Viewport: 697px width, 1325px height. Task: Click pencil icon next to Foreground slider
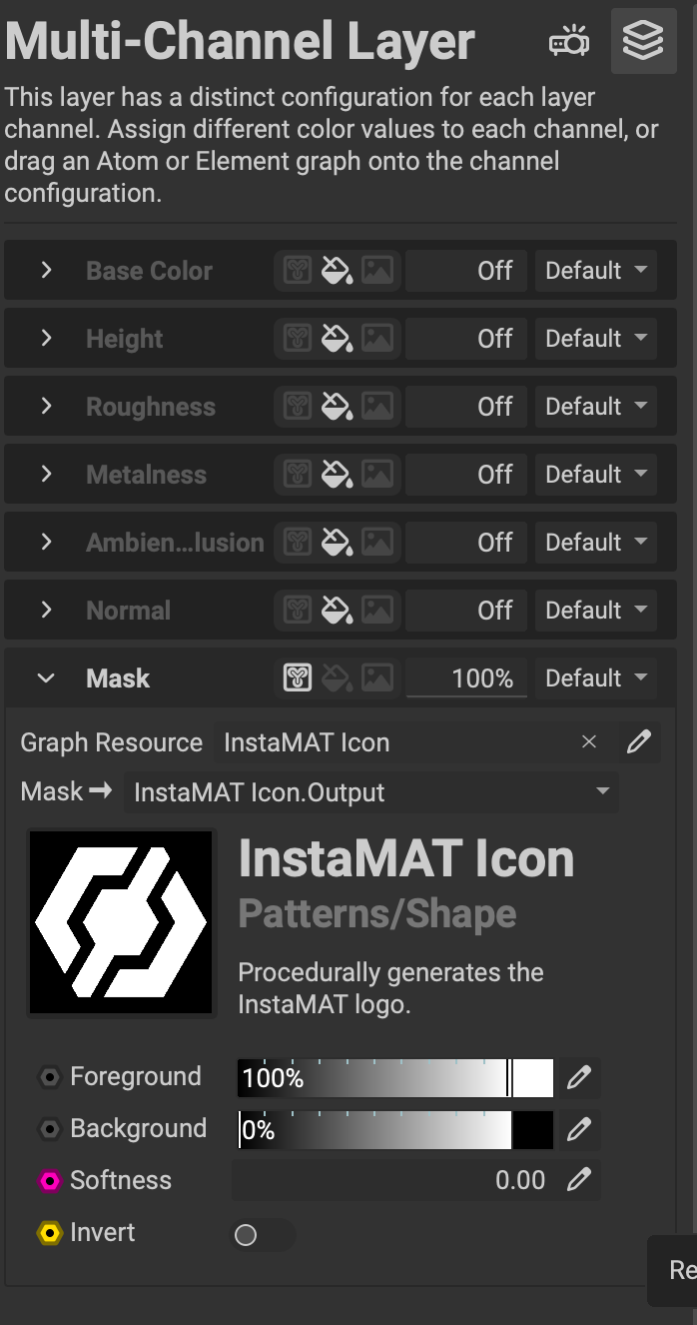(x=579, y=1077)
